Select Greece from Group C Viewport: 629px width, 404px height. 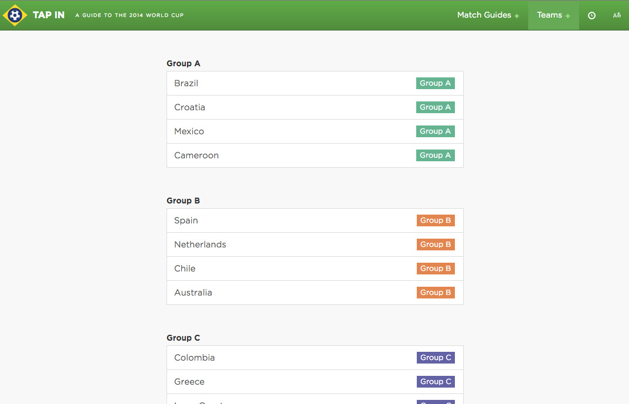[x=189, y=382]
